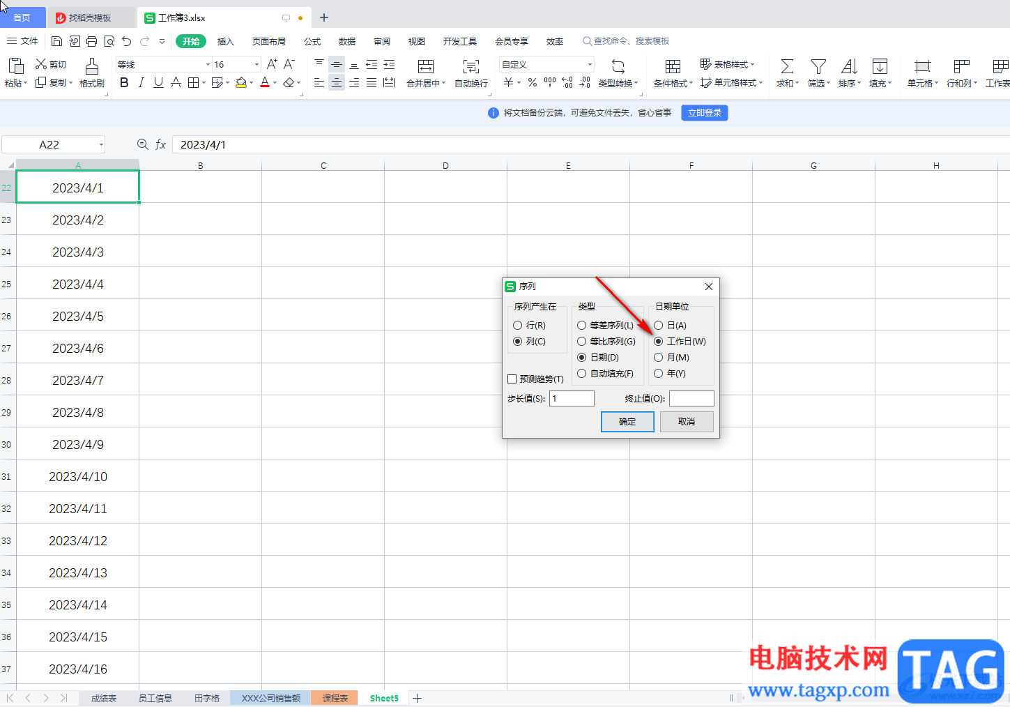The height and width of the screenshot is (707, 1010).
Task: Add a new sheet with plus button
Action: pos(417,698)
